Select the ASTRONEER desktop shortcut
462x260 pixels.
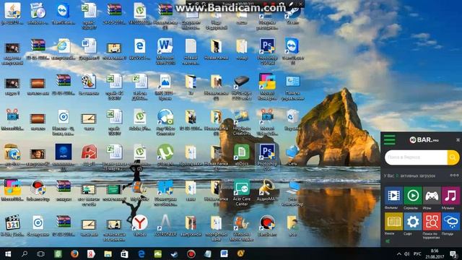165,226
